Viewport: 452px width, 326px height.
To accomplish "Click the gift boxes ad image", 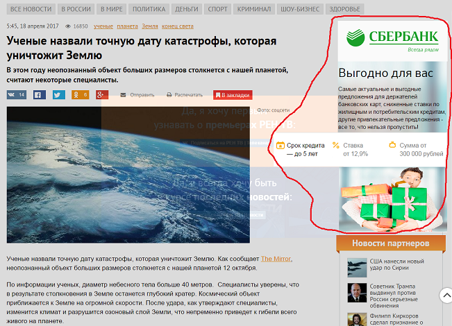I will 392,198.
